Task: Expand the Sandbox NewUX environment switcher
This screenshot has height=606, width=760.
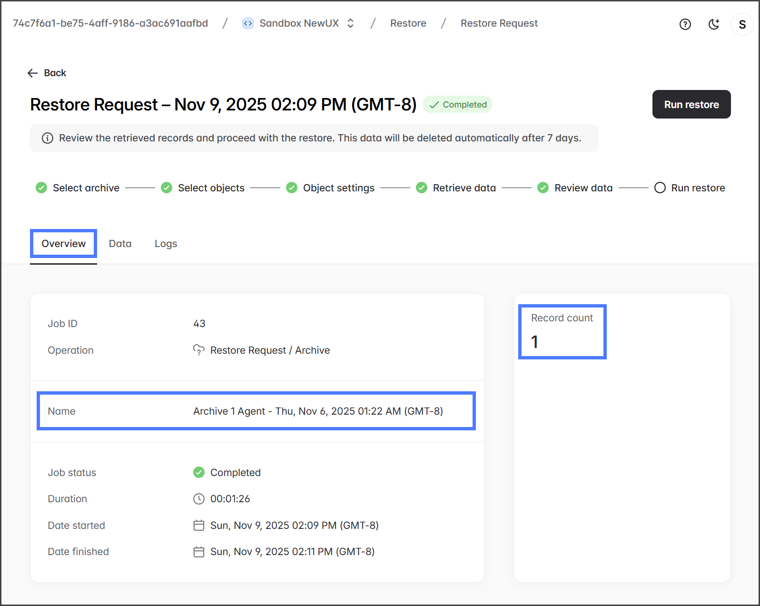Action: [350, 23]
